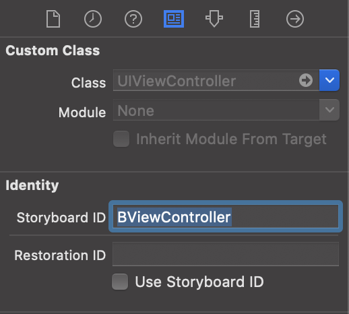
Task: Click the Inherit Module From Target label
Action: click(231, 139)
